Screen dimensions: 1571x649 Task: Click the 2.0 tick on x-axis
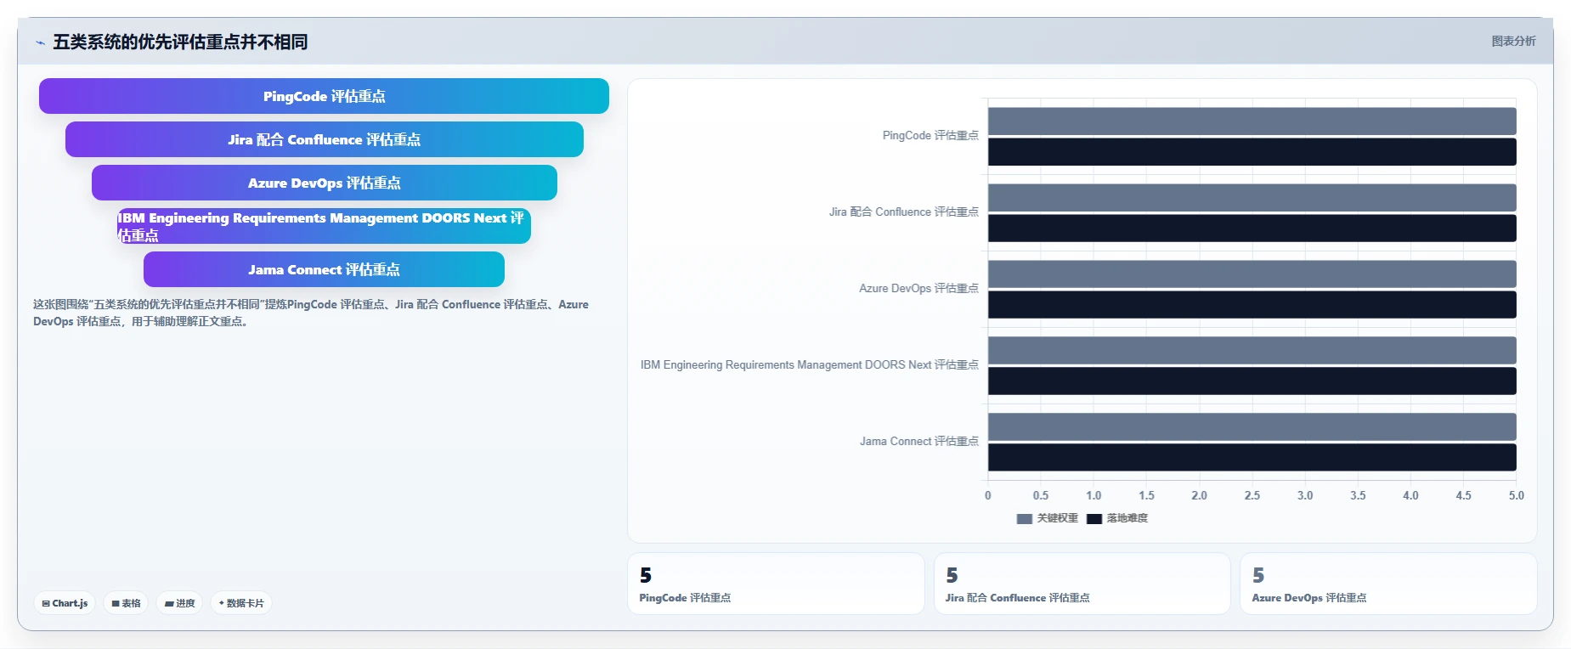tap(1199, 495)
